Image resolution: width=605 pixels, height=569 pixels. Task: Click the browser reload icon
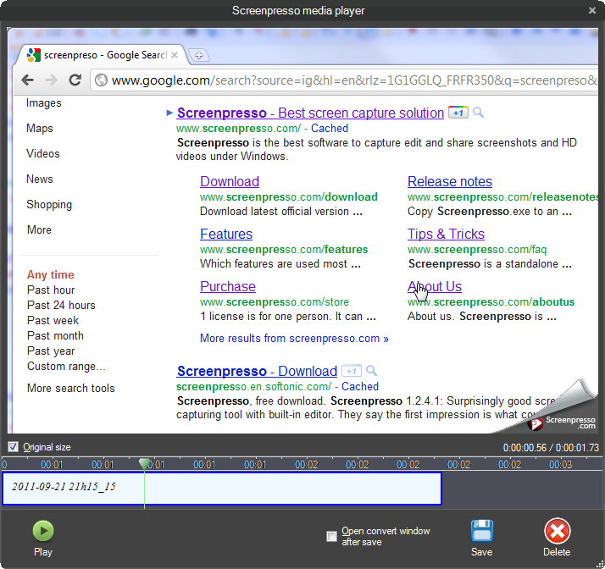(x=75, y=80)
